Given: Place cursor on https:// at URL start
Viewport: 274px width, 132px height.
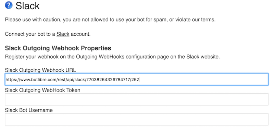Looking at the screenshot, I should click(12, 80).
